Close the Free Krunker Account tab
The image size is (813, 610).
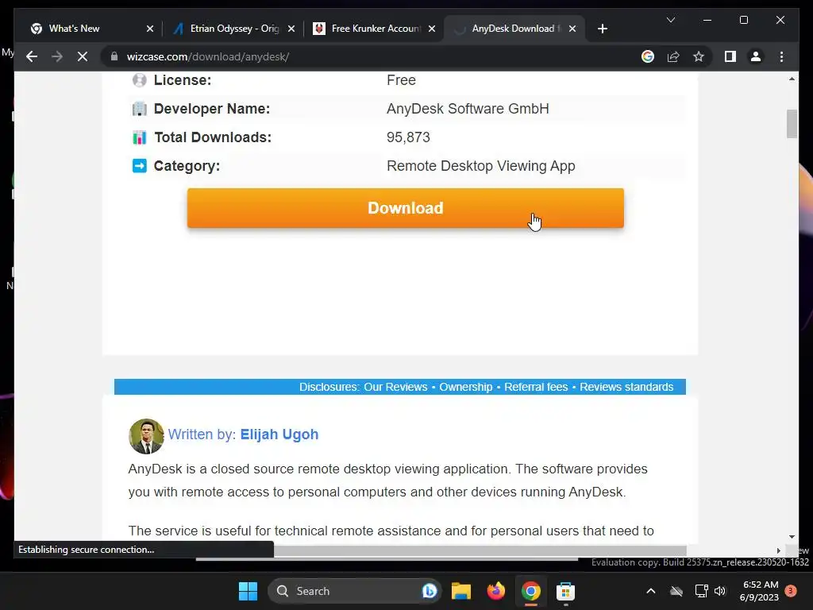[x=432, y=29]
